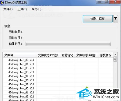Select row d3dcompiler_37.dll
This screenshot has height=101, width=121.
[x=58, y=76]
